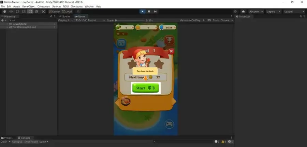Click the green Start button in game

click(146, 88)
